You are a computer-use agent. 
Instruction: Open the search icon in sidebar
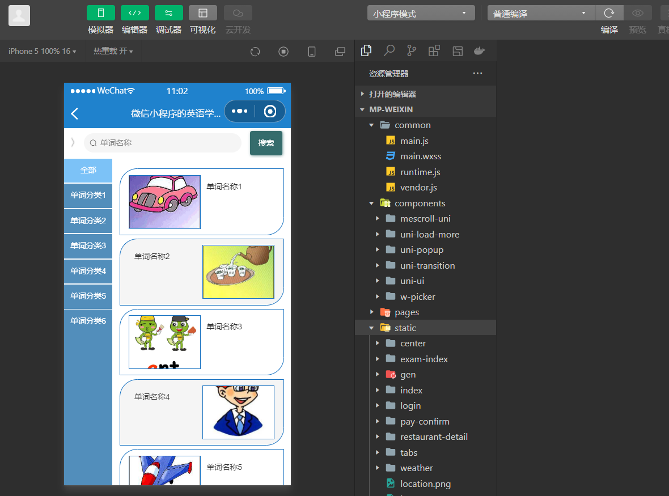(x=389, y=51)
